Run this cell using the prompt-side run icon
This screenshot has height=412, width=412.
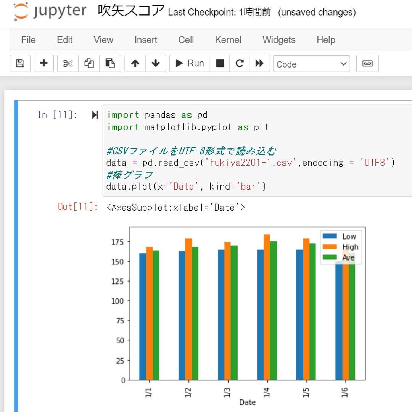pos(95,115)
